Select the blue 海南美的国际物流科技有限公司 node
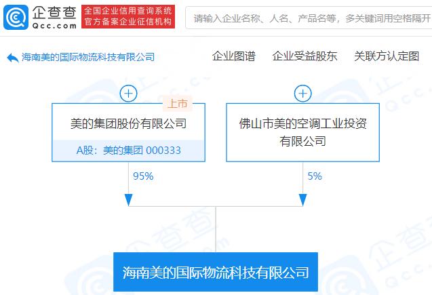The height and width of the screenshot is (295, 432). [x=216, y=273]
